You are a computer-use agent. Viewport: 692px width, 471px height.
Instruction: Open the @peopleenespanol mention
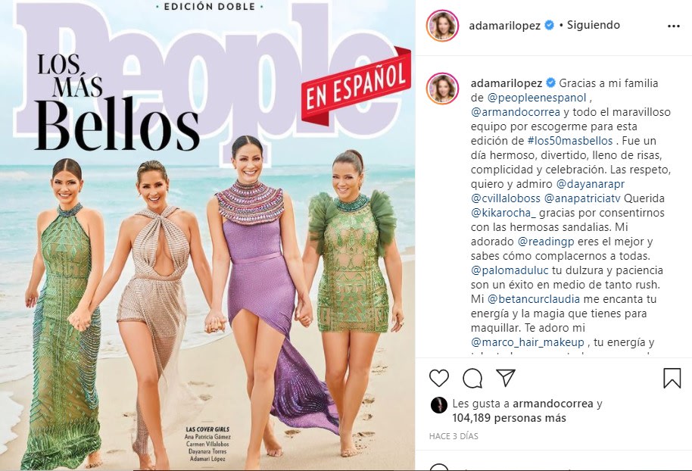tap(537, 98)
